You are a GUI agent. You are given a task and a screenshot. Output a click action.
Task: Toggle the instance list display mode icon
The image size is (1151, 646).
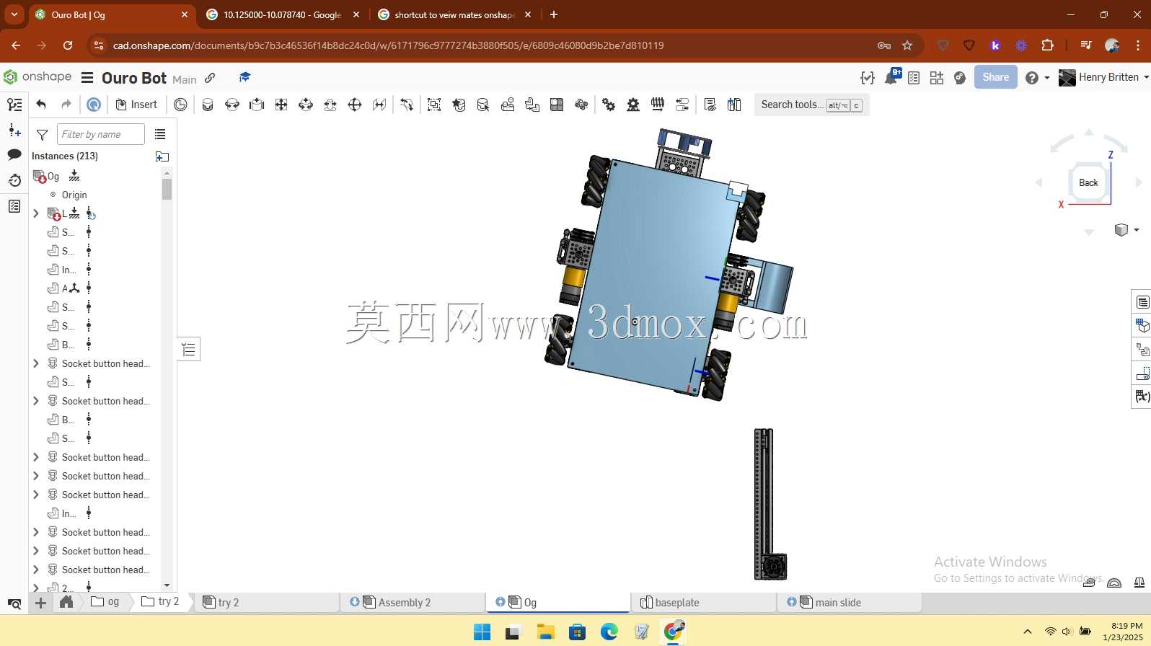point(160,134)
